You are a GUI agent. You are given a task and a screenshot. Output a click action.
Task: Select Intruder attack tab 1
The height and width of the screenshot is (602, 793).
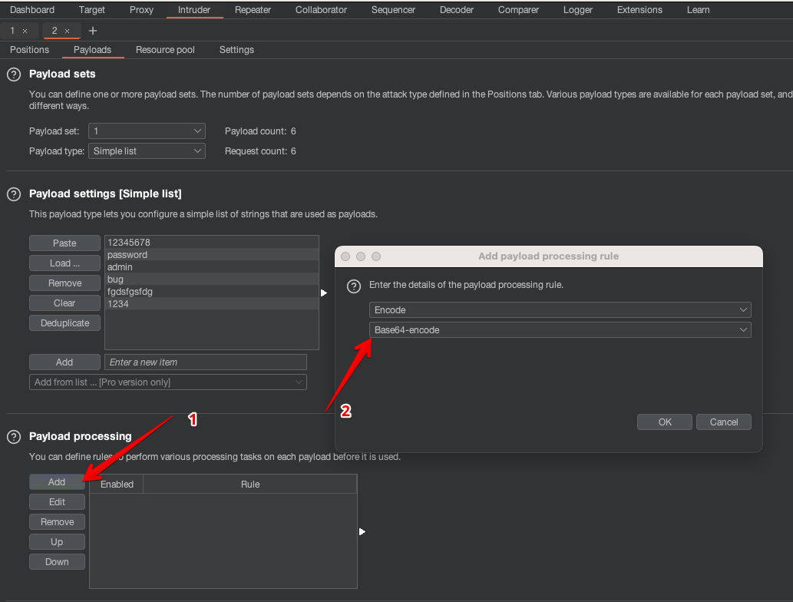[12, 31]
